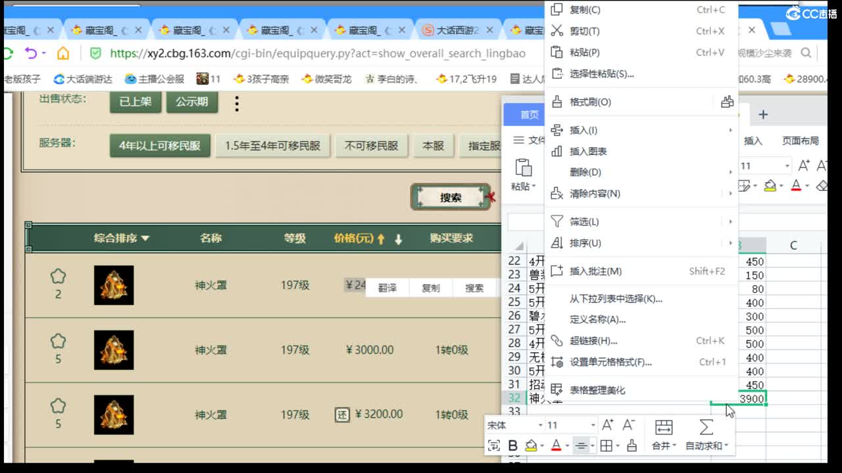Screen dimensions: 842x473
Task: Click wrap text icon in mini toolbar
Action: (x=494, y=446)
